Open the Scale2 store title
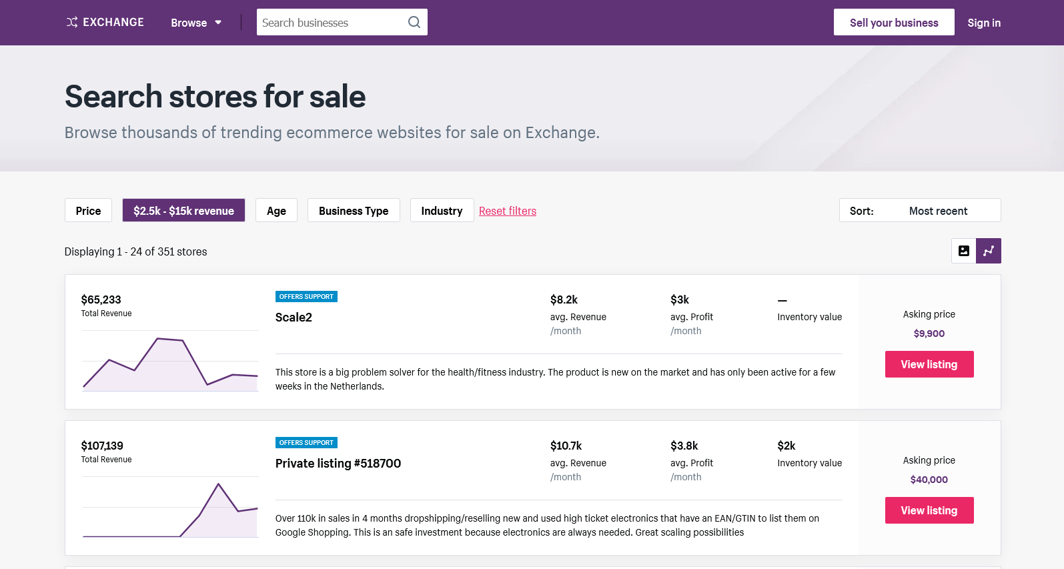The width and height of the screenshot is (1064, 569). coord(294,318)
